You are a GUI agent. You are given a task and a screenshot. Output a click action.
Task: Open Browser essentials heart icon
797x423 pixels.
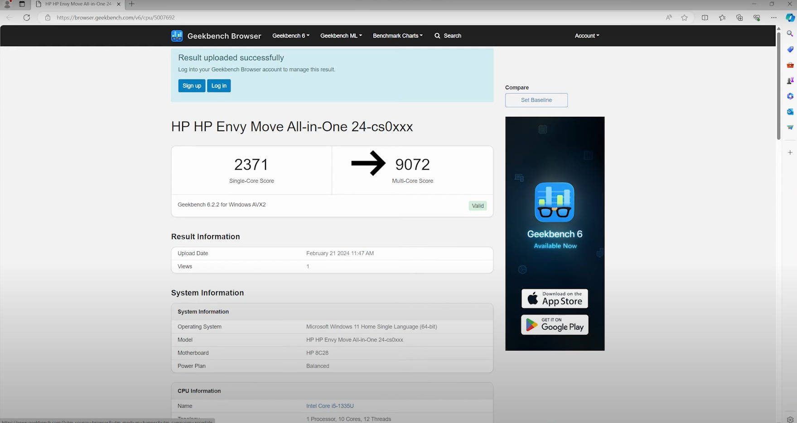click(x=757, y=18)
